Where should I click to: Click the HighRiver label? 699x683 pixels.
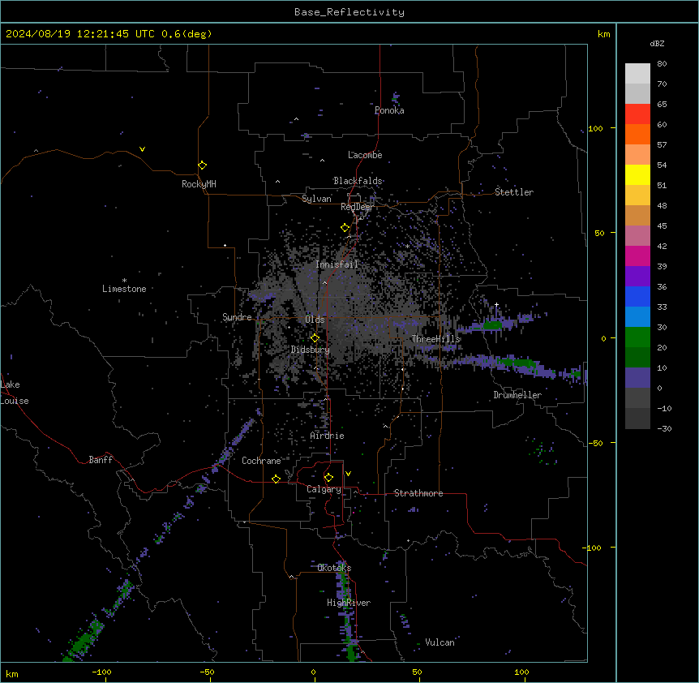click(x=349, y=603)
